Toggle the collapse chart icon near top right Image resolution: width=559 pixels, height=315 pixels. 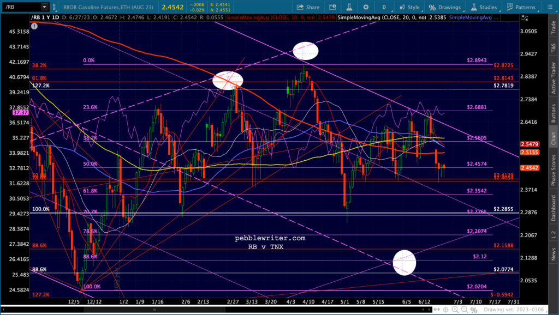point(525,17)
